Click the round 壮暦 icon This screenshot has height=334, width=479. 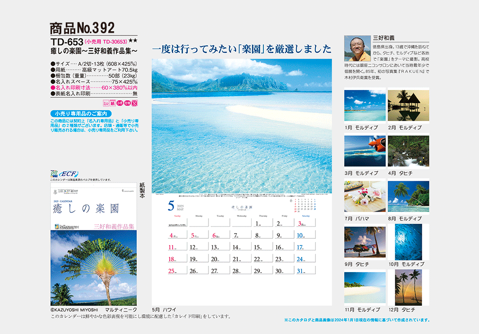(x=127, y=103)
